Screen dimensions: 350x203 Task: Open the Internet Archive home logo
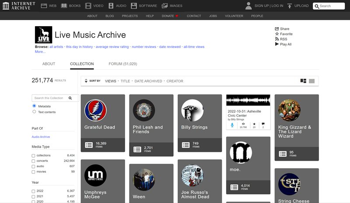[x=19, y=6]
